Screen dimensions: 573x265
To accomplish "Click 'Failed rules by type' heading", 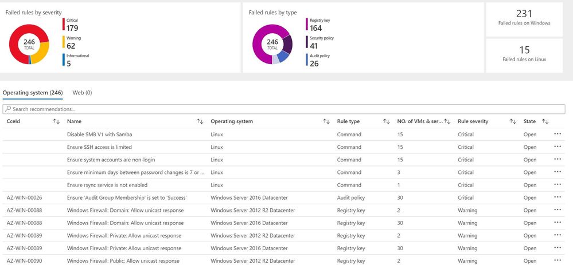I will coord(272,13).
